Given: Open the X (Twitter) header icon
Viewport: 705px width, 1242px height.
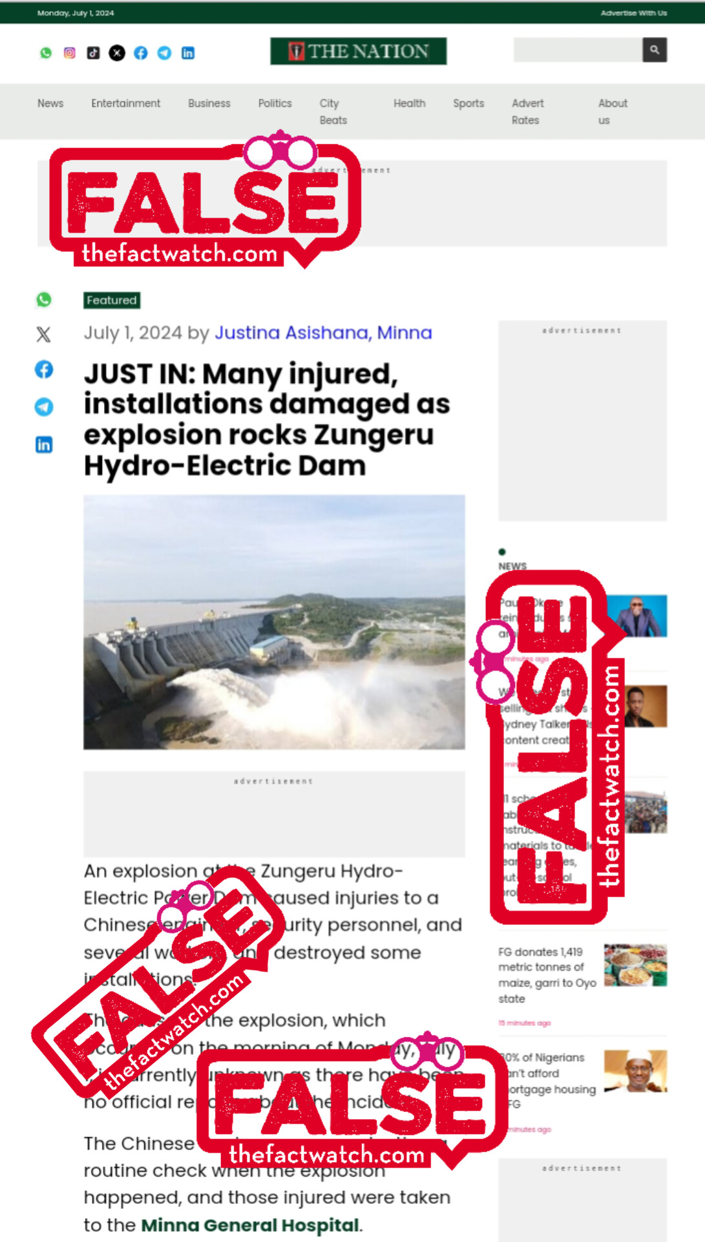Looking at the screenshot, I should [117, 53].
